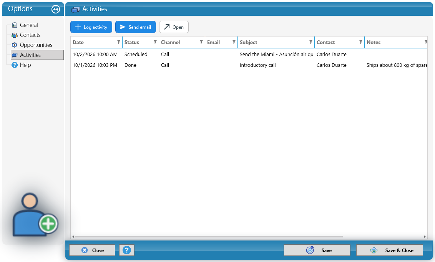
Task: Open the Date column filter
Action: pyautogui.click(x=119, y=42)
